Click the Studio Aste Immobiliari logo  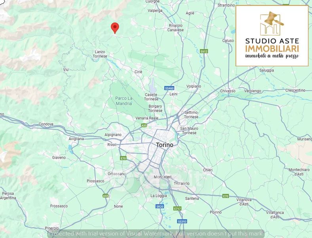coord(272,36)
